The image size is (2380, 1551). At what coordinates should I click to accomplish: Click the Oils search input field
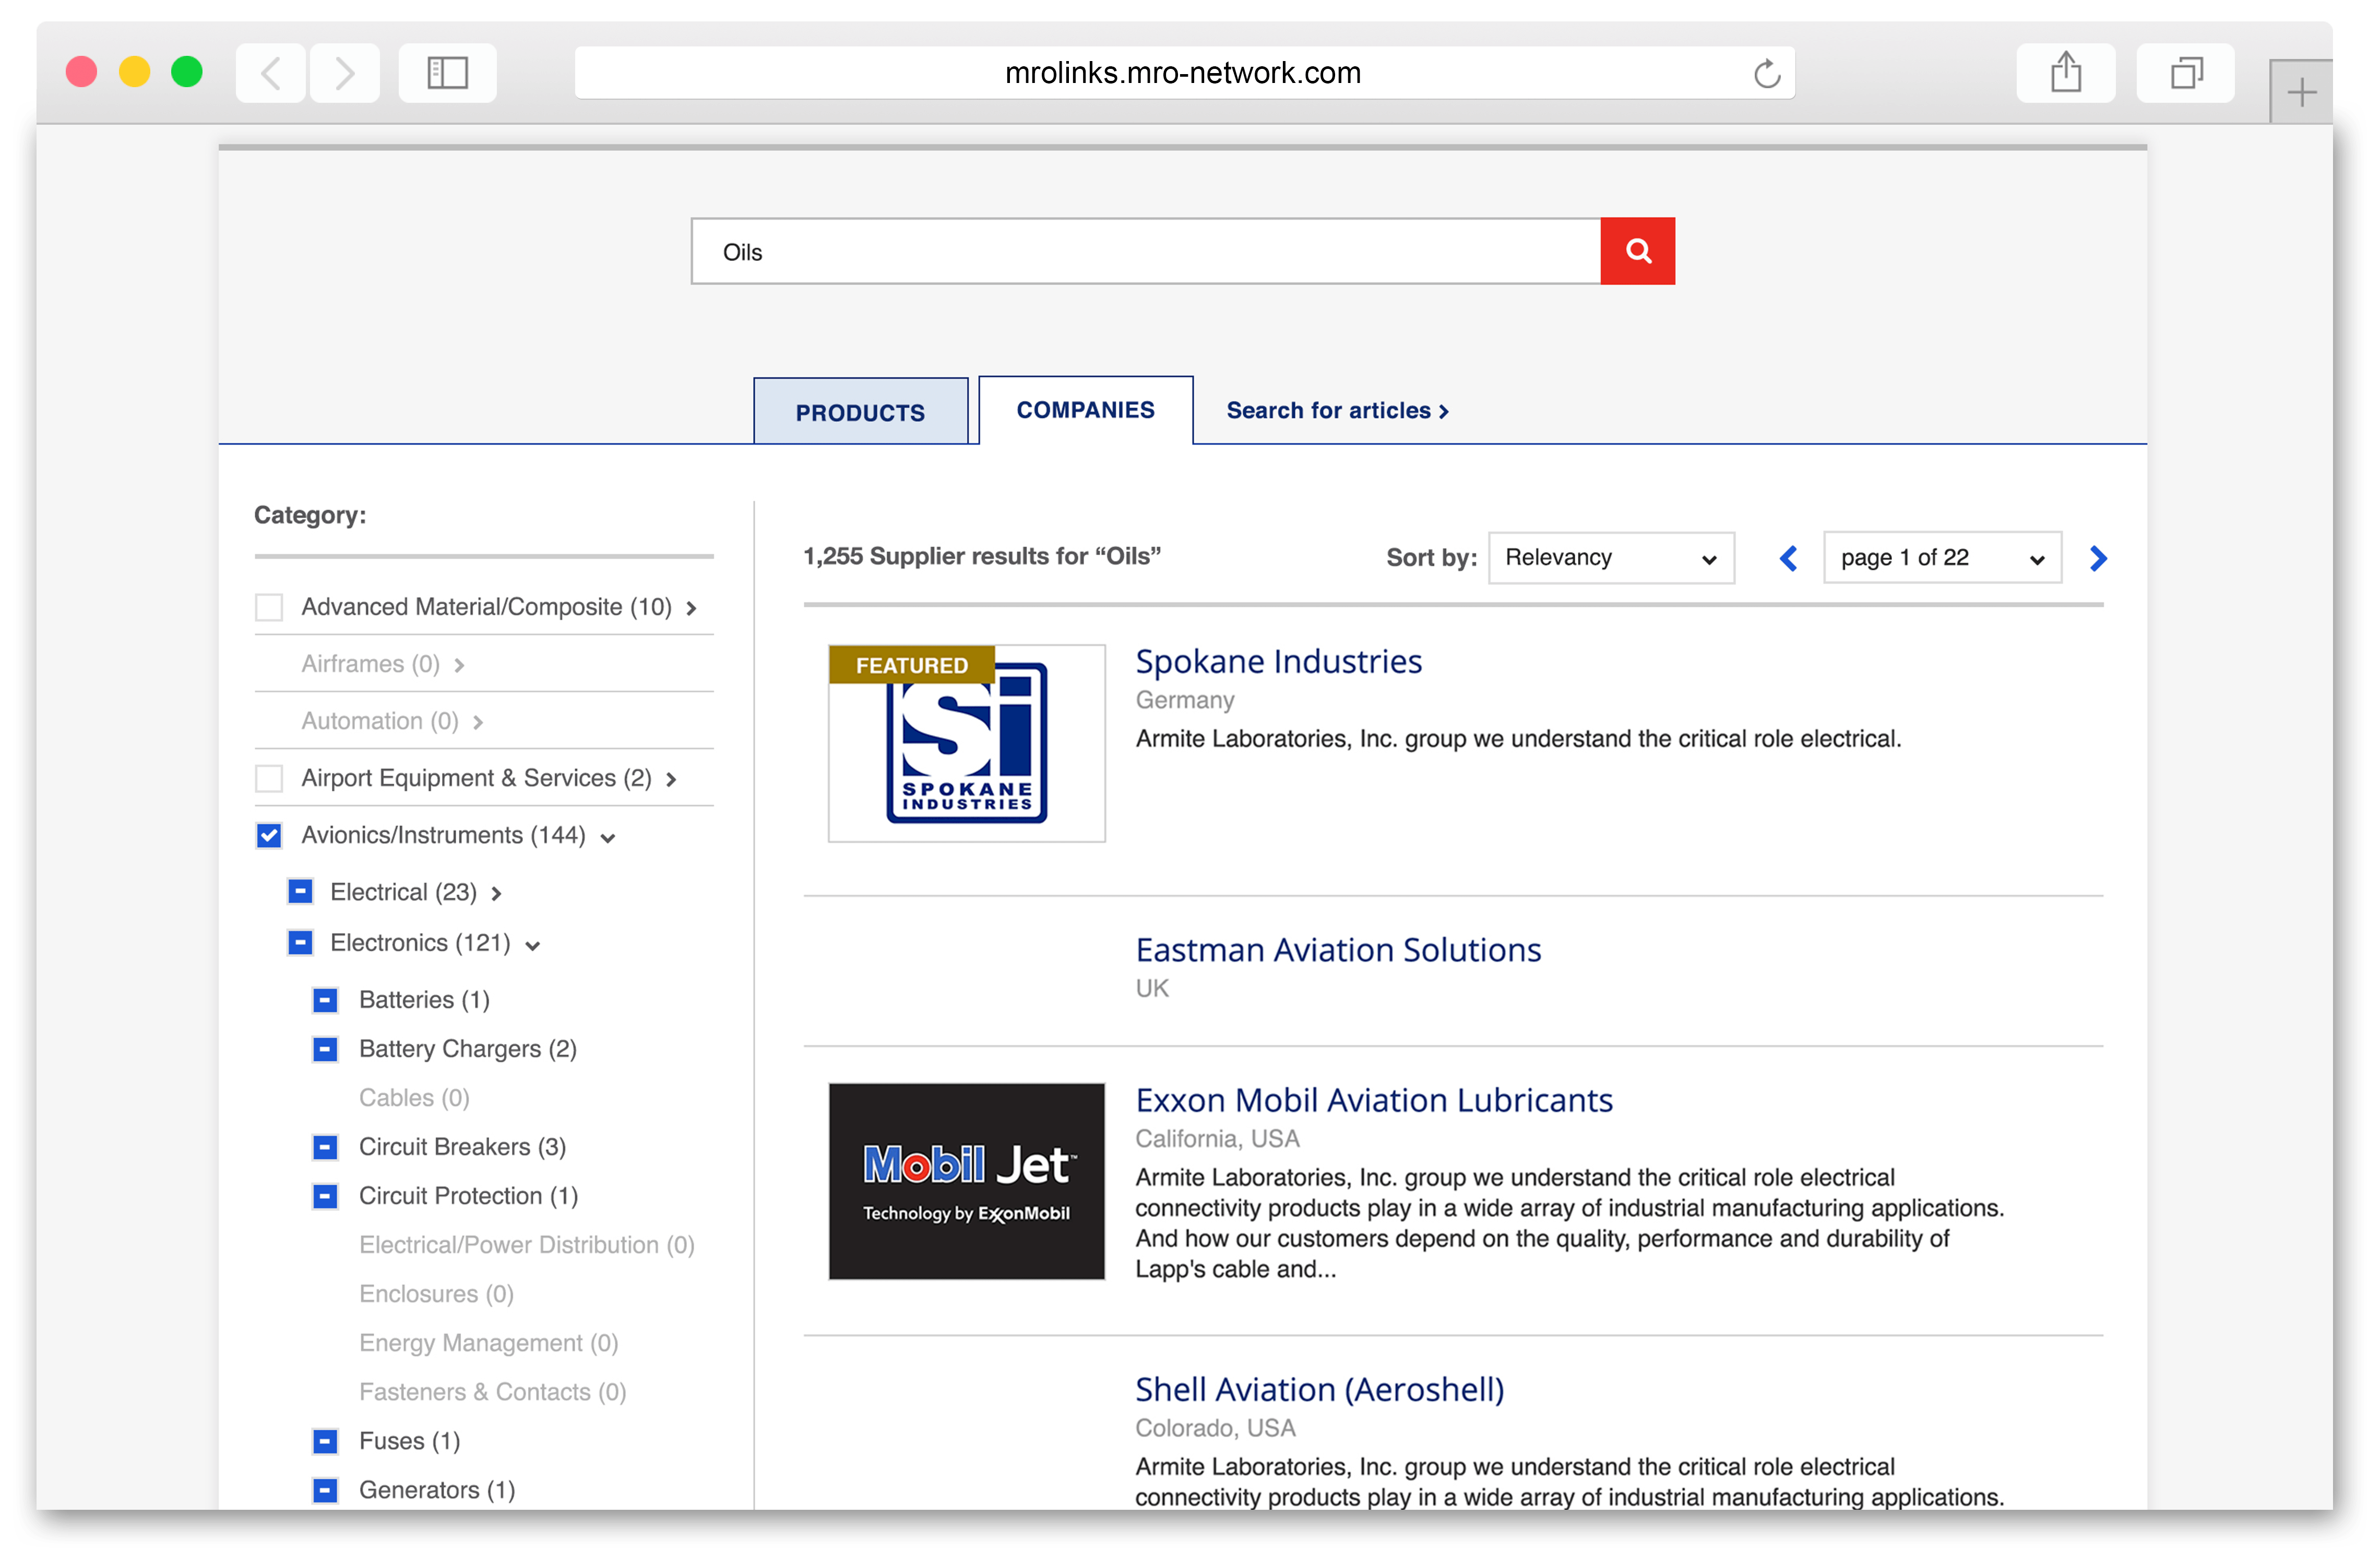(1146, 251)
